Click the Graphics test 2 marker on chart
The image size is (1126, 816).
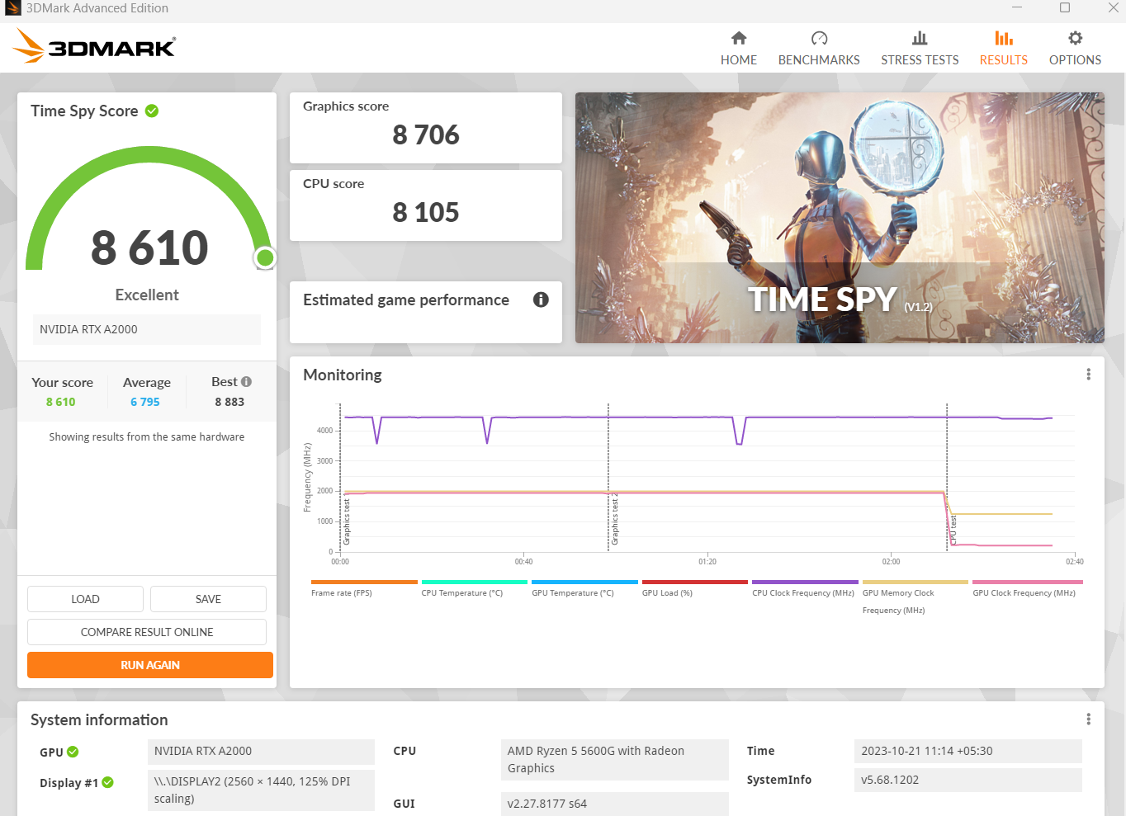coord(613,520)
